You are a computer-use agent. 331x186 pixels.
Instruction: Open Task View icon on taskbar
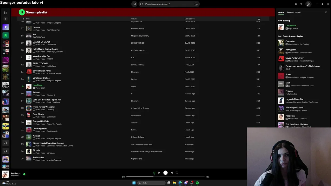point(169,183)
